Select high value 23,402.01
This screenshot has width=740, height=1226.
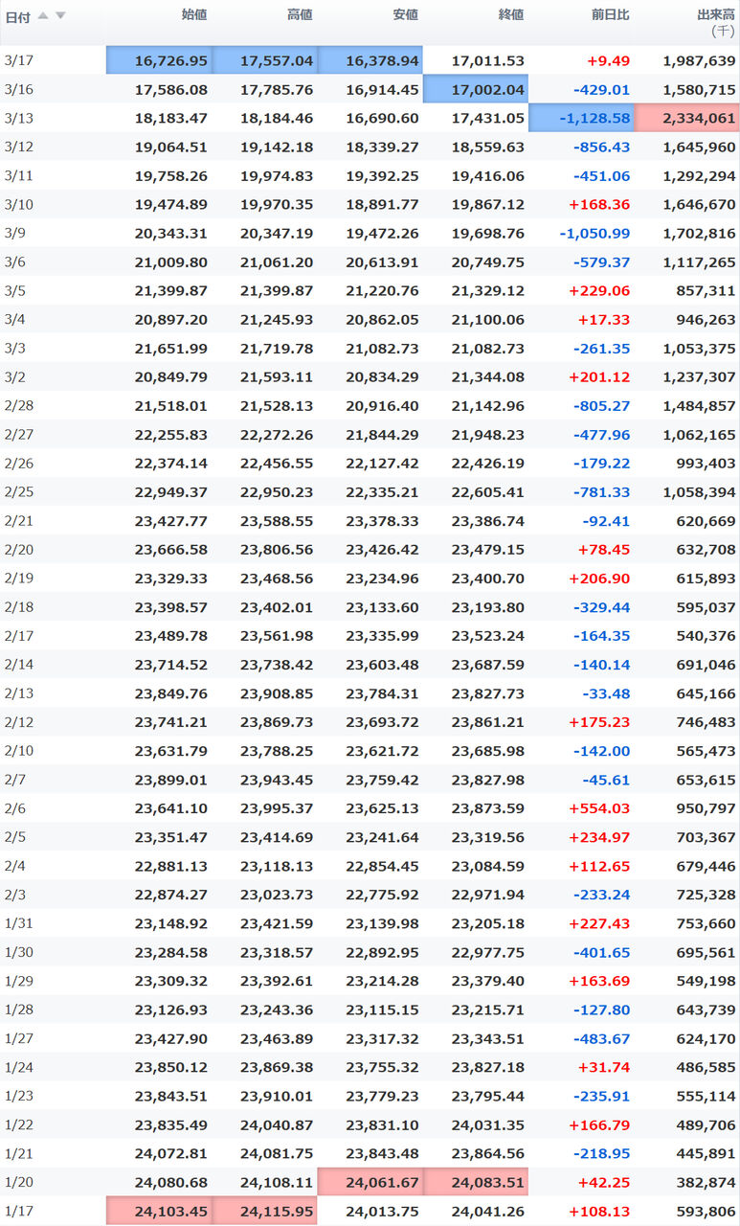point(277,606)
